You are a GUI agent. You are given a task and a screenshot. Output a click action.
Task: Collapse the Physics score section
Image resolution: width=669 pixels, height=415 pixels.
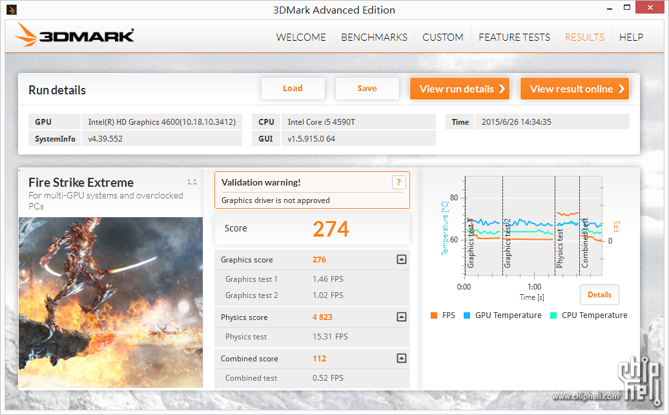coord(402,317)
